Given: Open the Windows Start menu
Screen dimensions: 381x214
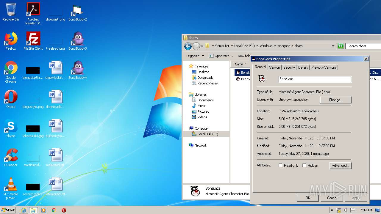Looking at the screenshot, I should (8, 210).
